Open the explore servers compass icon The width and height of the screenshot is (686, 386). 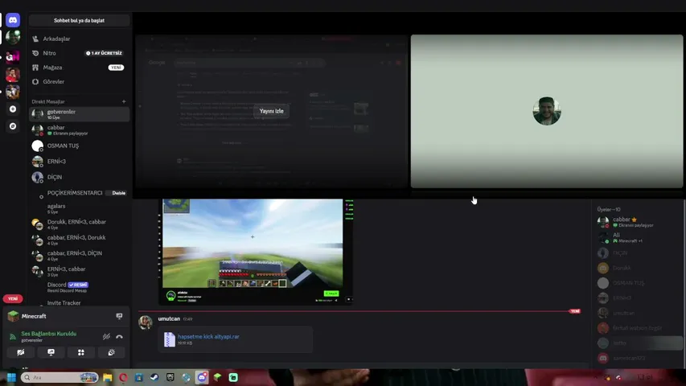(x=13, y=126)
